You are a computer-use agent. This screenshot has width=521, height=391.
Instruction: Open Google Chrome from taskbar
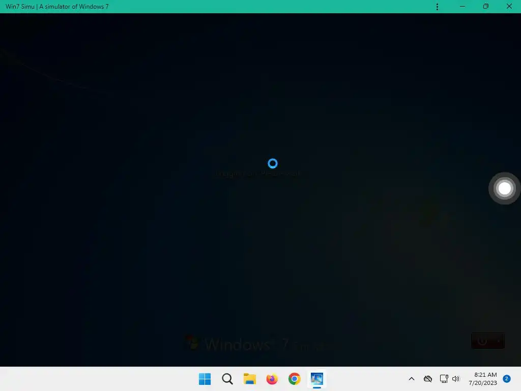coord(295,379)
